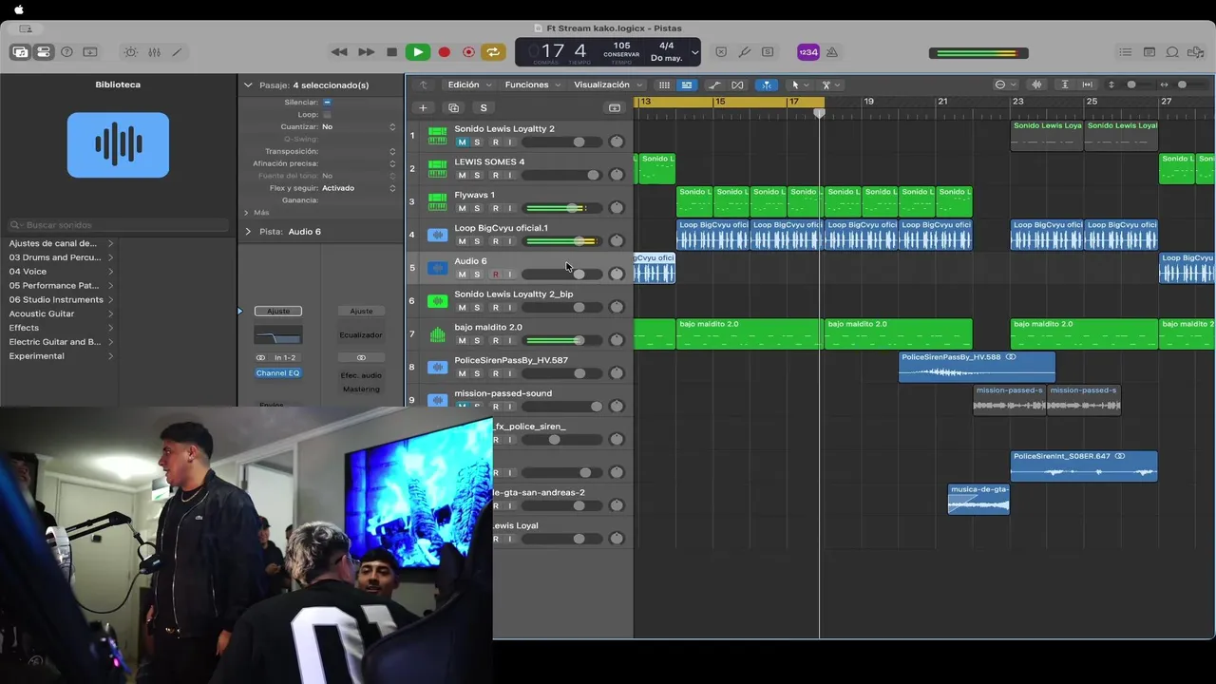Duplicate the track with duplicate button
Image resolution: width=1216 pixels, height=684 pixels.
tap(453, 108)
